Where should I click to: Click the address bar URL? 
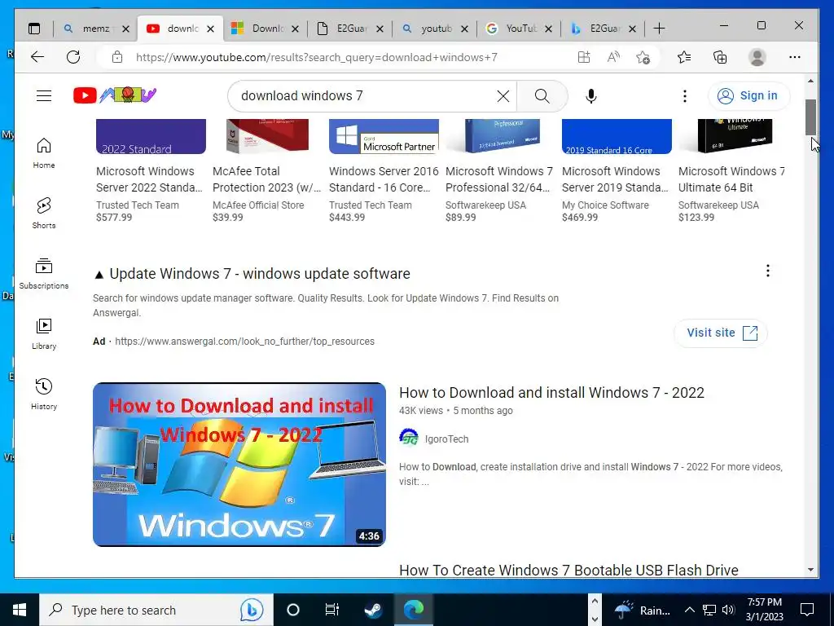pos(317,58)
